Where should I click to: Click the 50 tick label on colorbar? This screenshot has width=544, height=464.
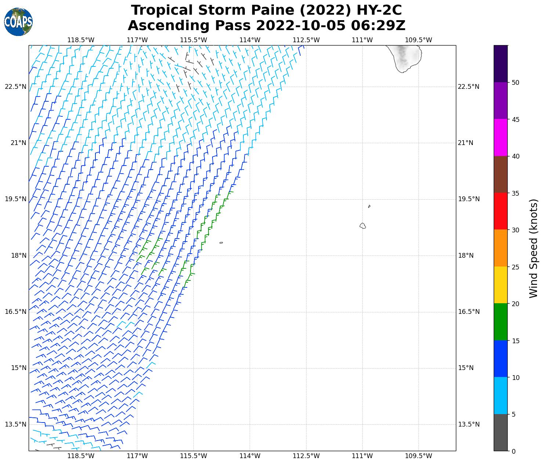[515, 82]
